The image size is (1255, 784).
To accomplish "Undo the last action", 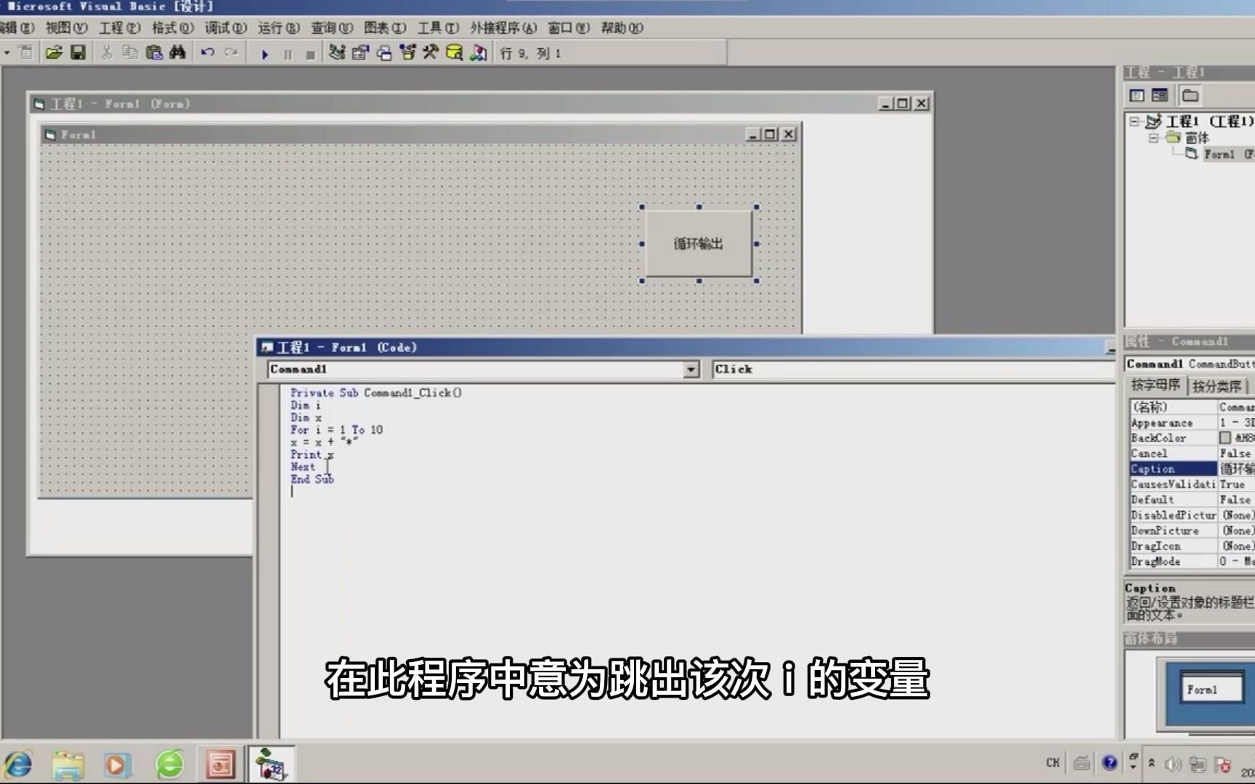I will tap(208, 52).
